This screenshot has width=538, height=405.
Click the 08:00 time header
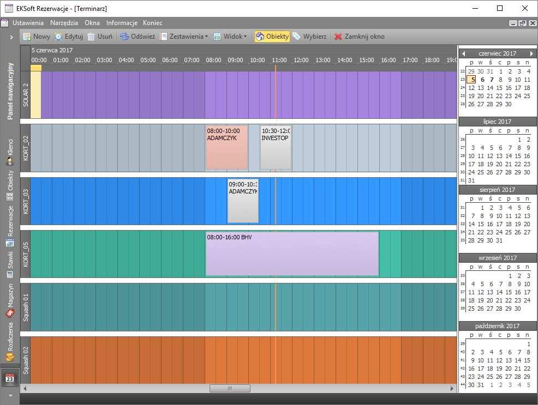point(213,60)
